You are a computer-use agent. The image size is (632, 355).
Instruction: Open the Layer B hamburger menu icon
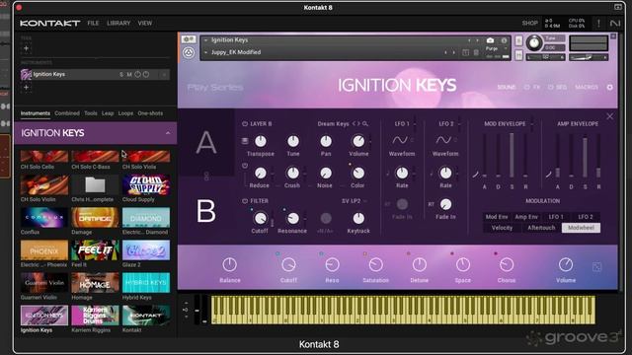(x=245, y=141)
